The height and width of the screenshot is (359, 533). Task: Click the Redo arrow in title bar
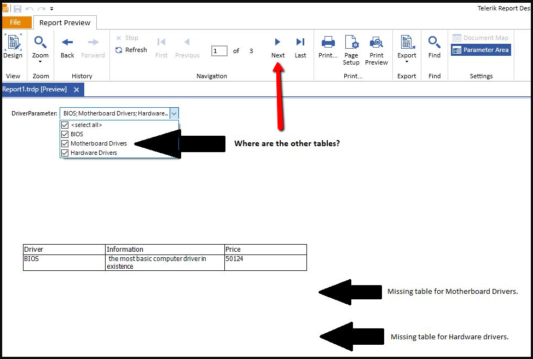pyautogui.click(x=42, y=9)
